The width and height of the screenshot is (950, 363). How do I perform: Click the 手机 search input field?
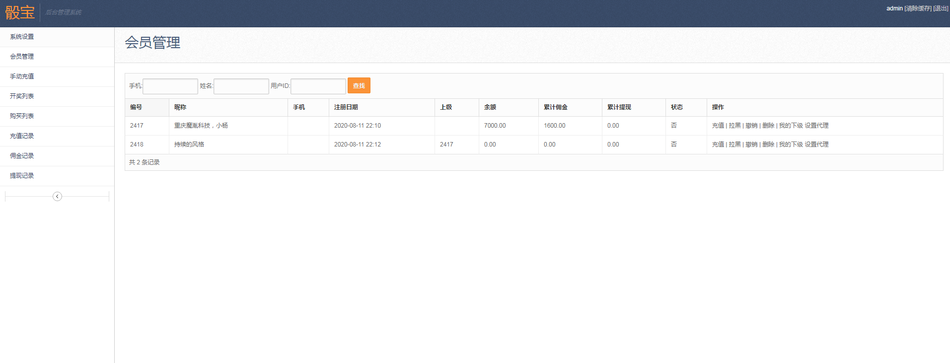[170, 86]
